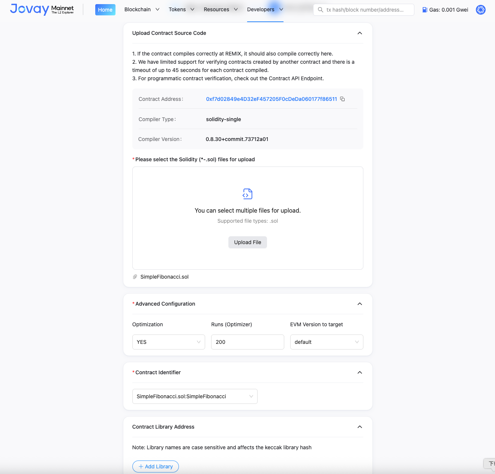Collapse the Upload Contract Source Code section
The image size is (495, 474).
click(x=360, y=33)
